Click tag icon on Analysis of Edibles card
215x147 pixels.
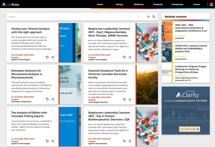pos(47,141)
